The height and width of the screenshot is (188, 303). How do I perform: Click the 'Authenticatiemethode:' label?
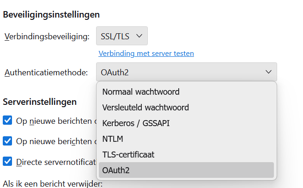click(46, 73)
